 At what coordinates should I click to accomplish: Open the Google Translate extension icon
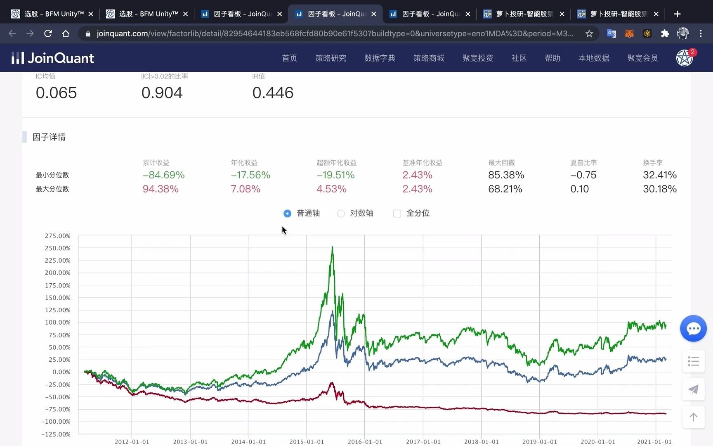(611, 33)
